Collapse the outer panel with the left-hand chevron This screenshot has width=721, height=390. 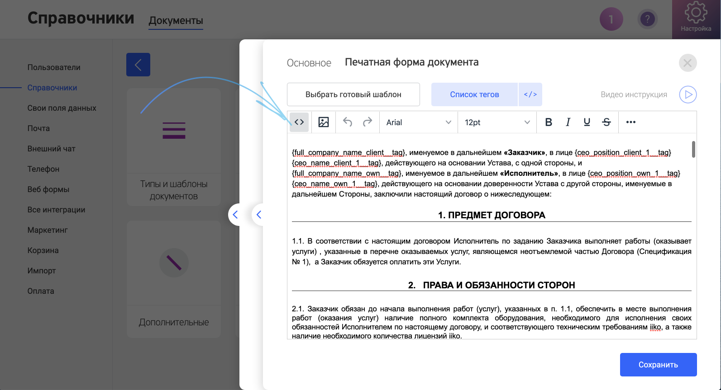(235, 215)
